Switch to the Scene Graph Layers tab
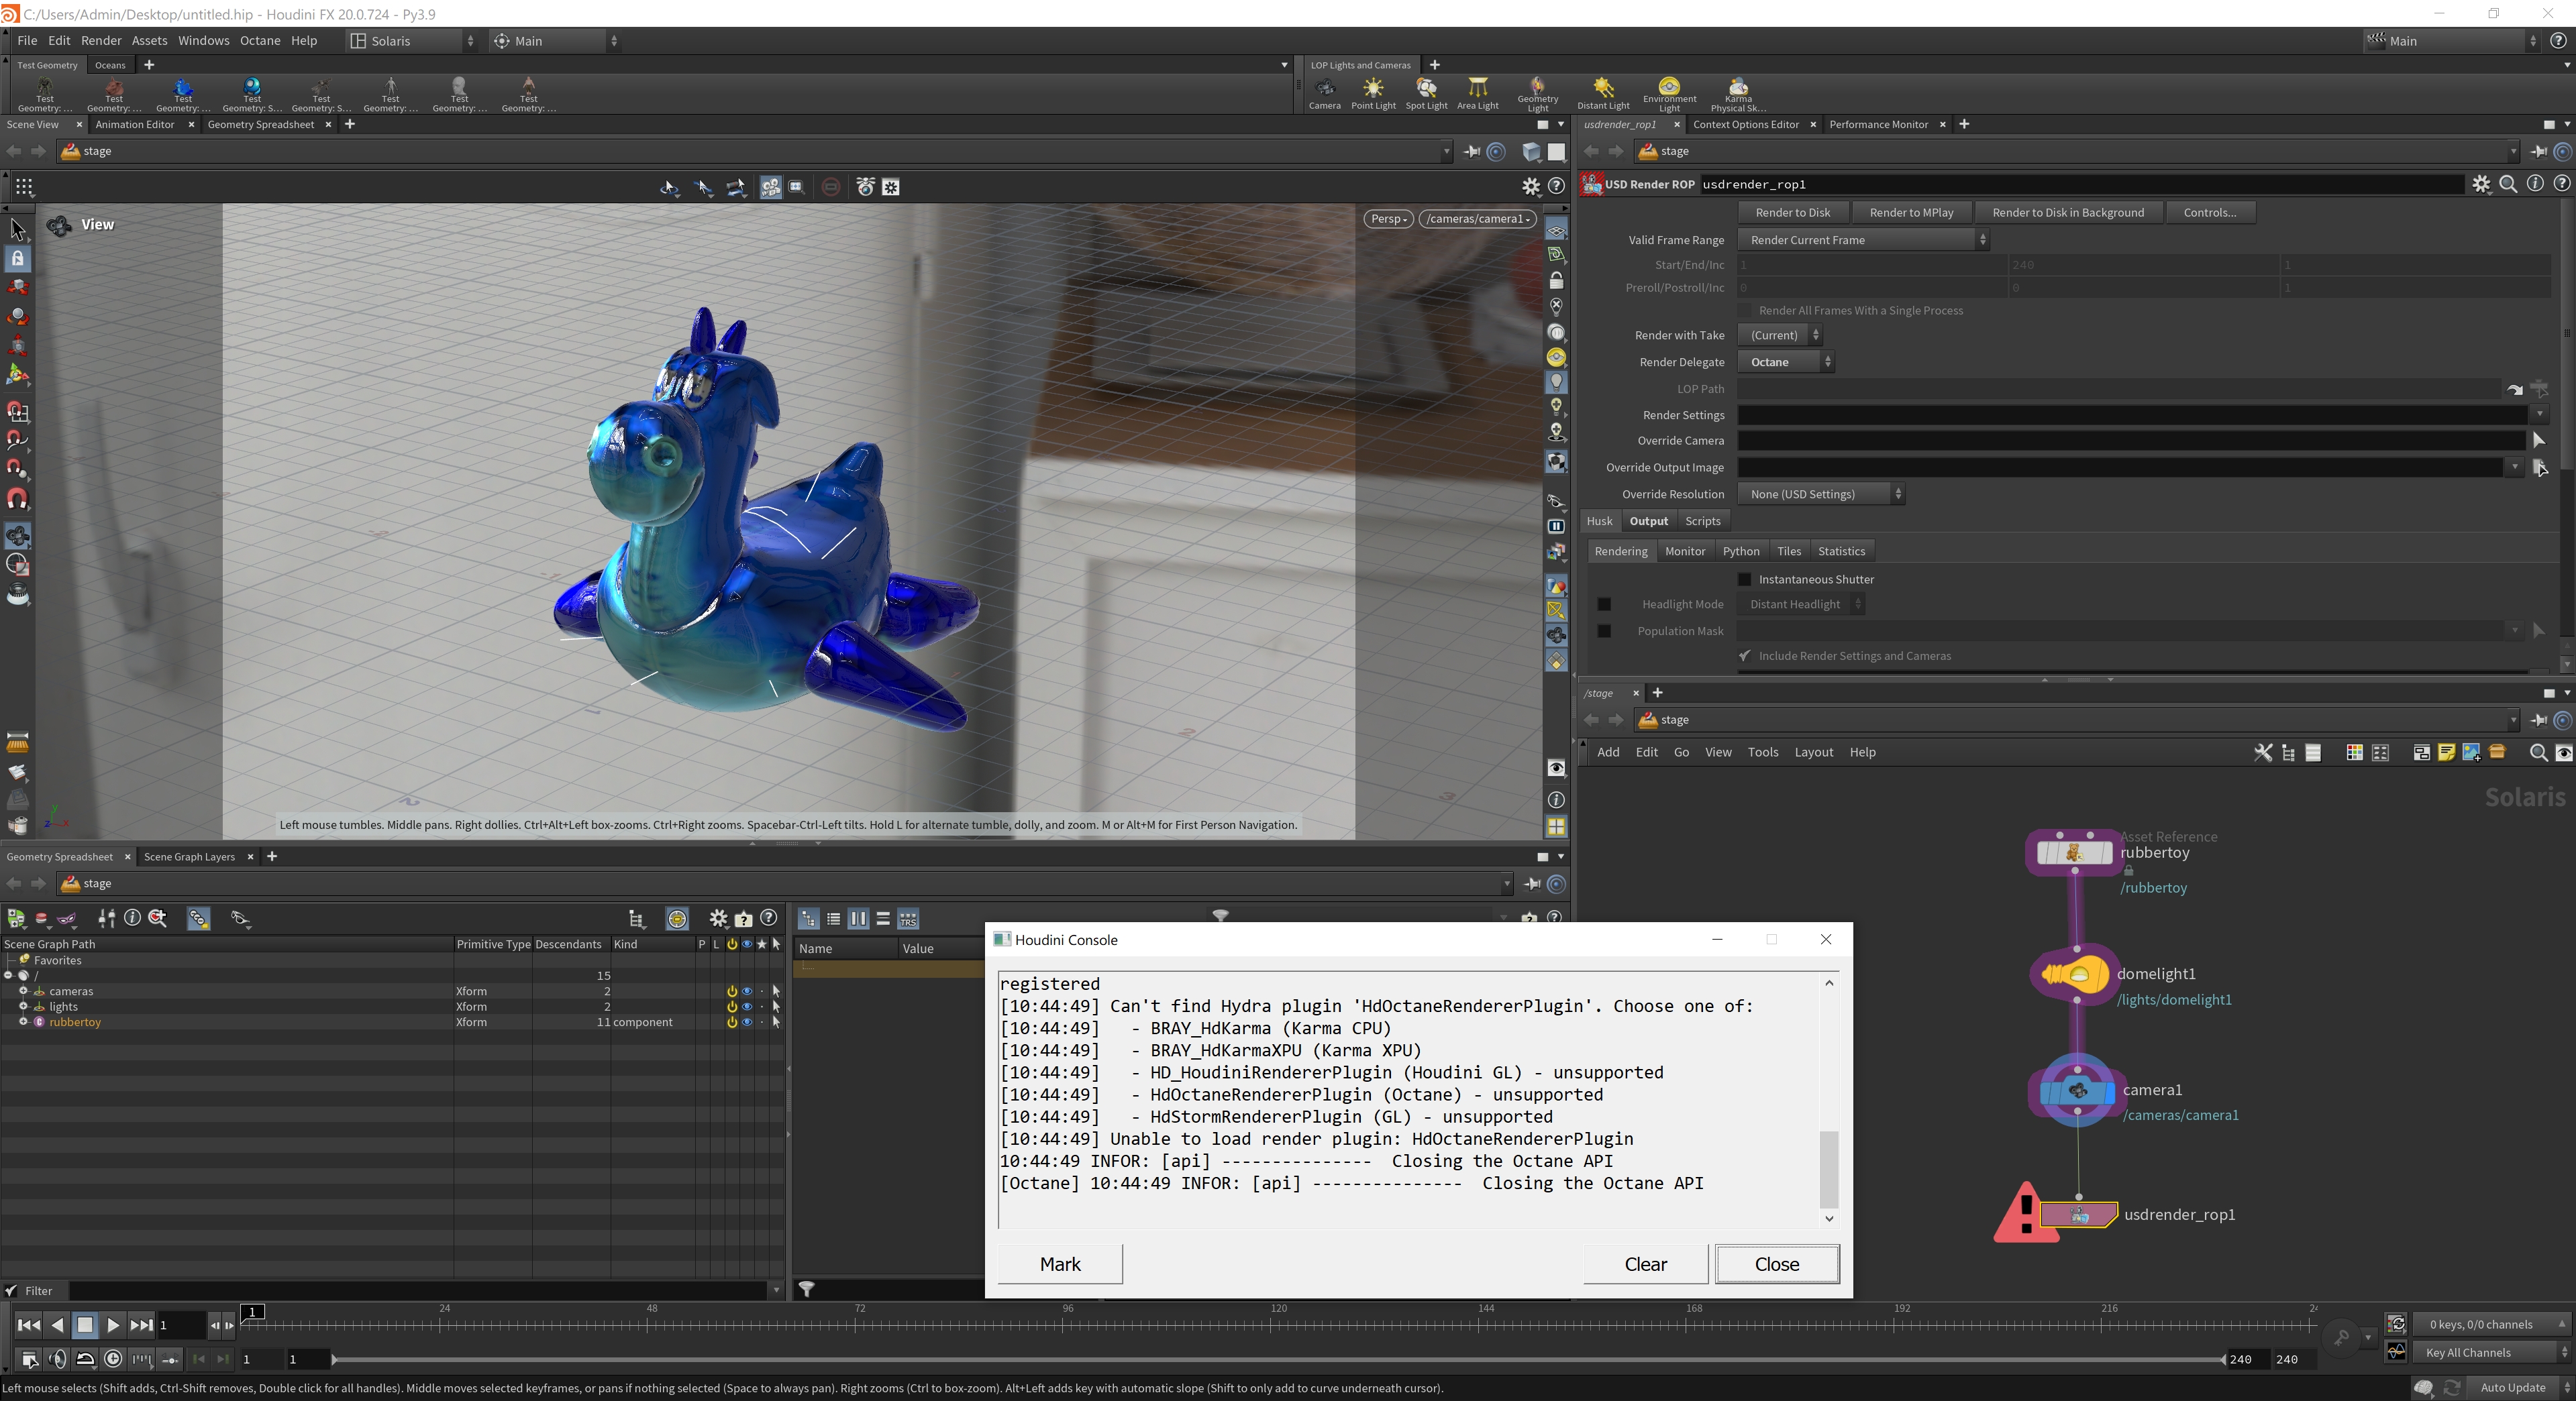2576x1401 pixels. click(x=189, y=856)
